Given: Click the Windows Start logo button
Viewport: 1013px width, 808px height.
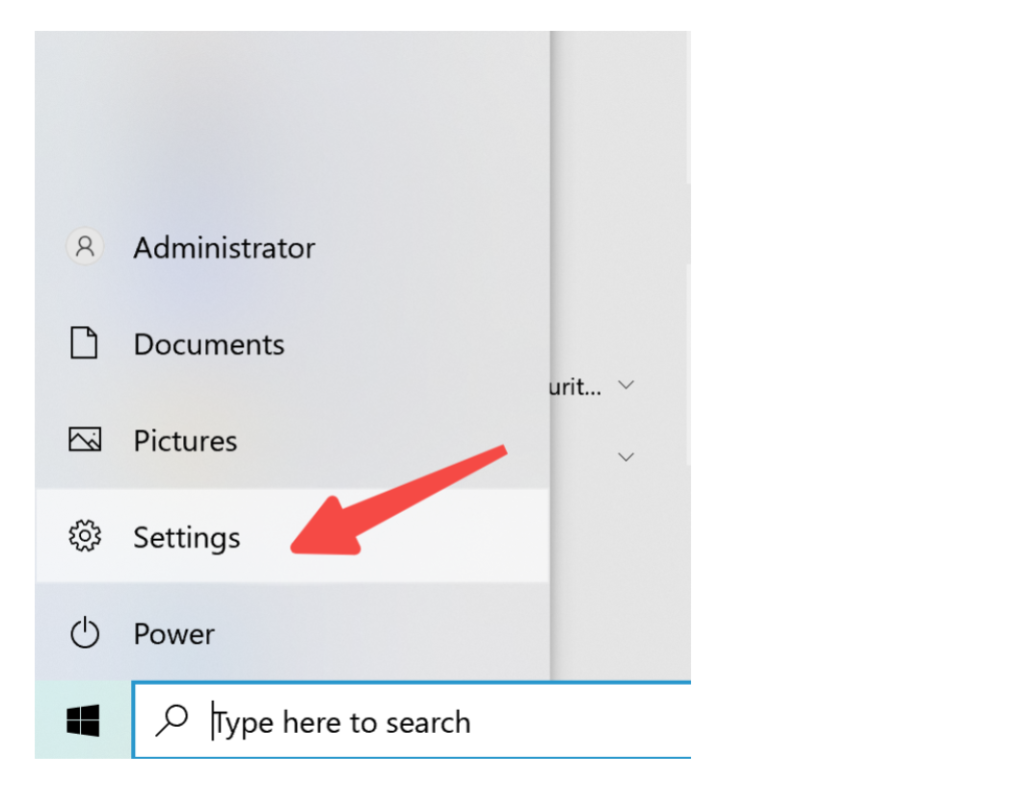Looking at the screenshot, I should click(83, 720).
